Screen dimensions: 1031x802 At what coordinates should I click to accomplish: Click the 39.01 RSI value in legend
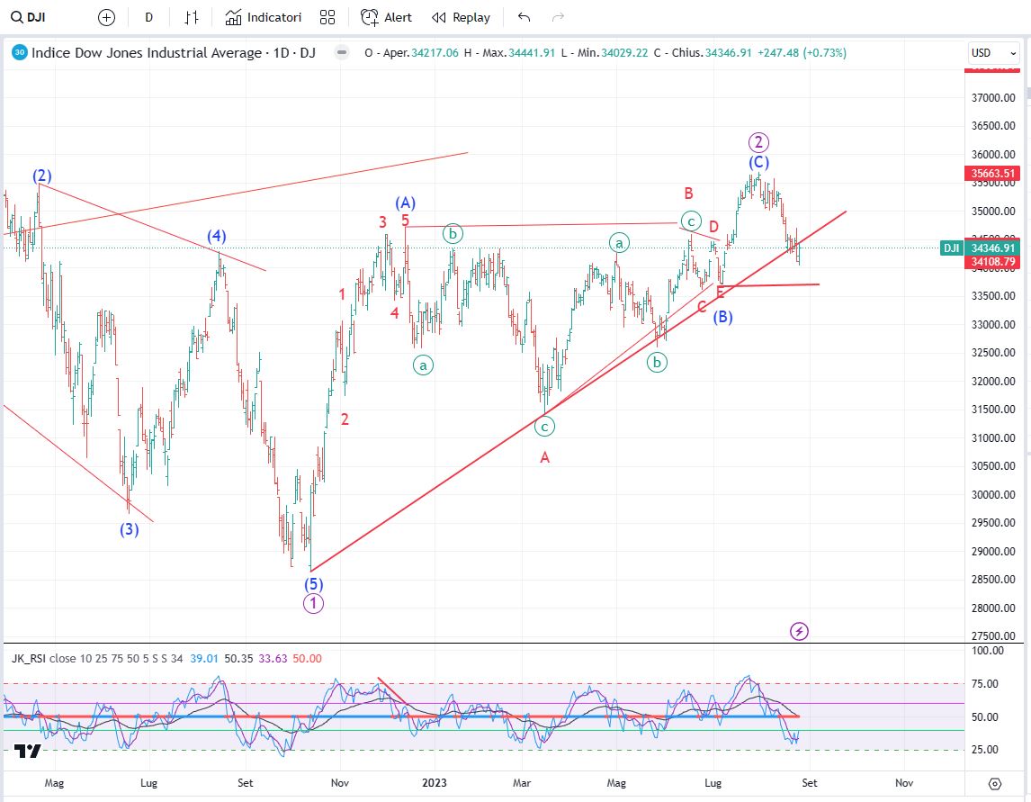pyautogui.click(x=204, y=659)
